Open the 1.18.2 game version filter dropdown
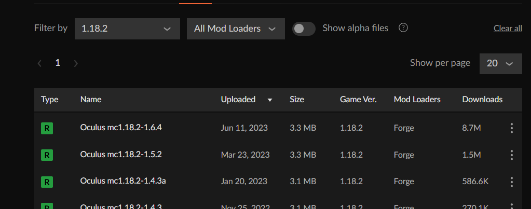531x209 pixels. [127, 29]
